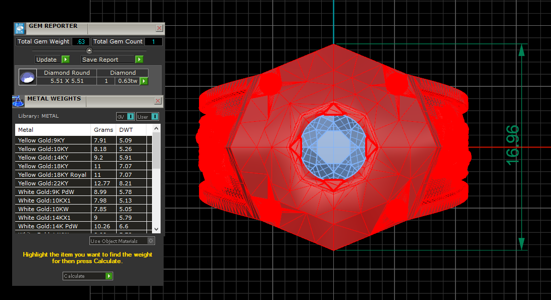Click the Gem Reporter panel icon
Image resolution: width=551 pixels, height=300 pixels.
coord(19,29)
